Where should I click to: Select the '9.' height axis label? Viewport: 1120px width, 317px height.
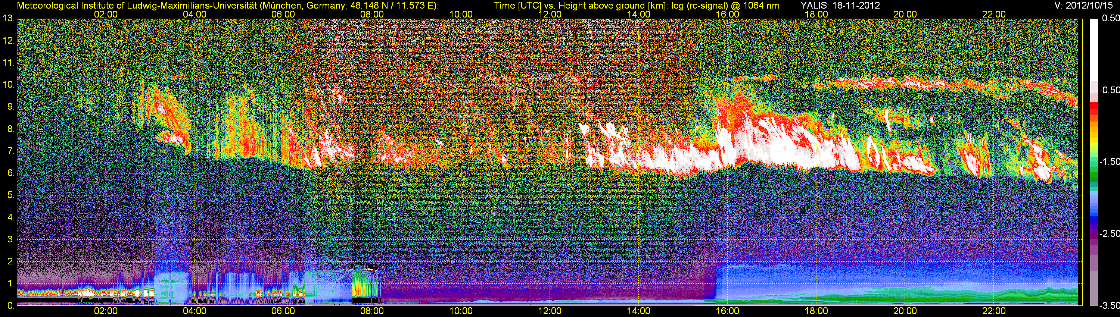point(11,107)
